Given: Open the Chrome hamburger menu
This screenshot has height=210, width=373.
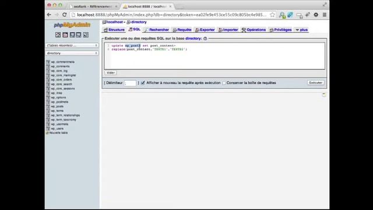Looking at the screenshot, I should 325,15.
